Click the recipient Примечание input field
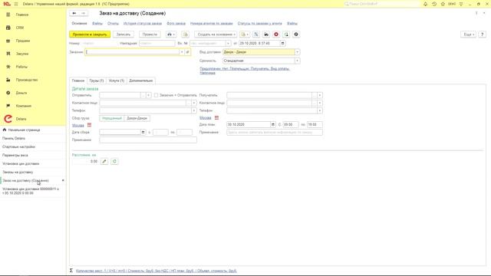Image resolution: width=491 pixels, height=276 pixels. coord(275,133)
